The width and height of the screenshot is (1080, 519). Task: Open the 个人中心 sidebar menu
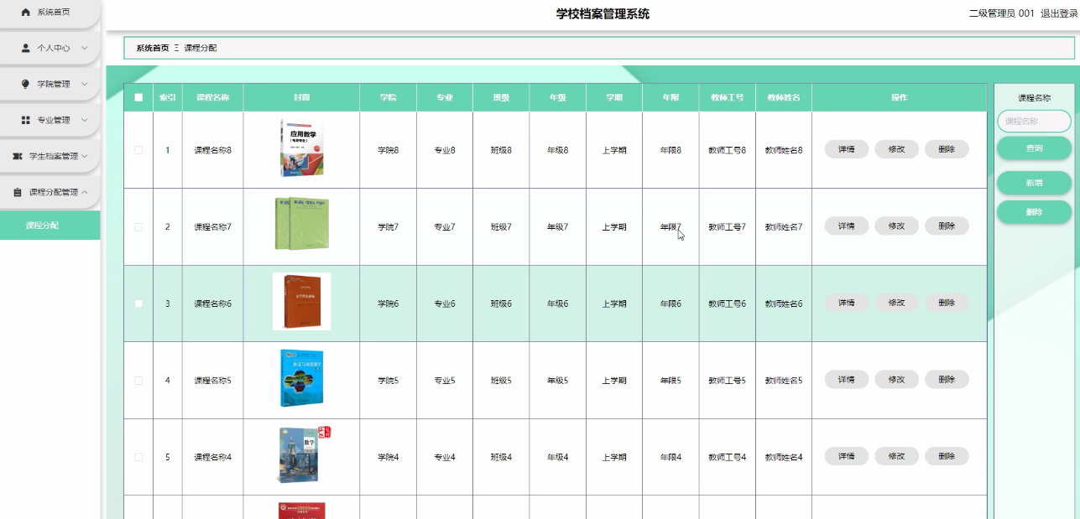pos(50,49)
